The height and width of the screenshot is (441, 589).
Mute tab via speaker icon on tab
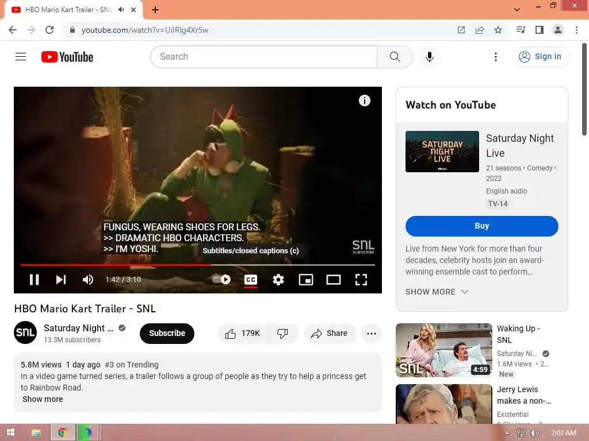pyautogui.click(x=121, y=10)
